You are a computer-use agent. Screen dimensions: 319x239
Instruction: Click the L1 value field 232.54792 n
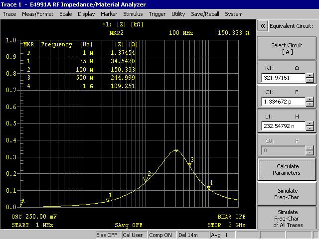(283, 126)
